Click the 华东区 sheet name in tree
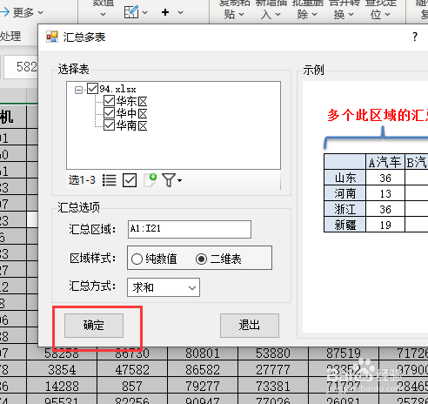 click(x=132, y=101)
